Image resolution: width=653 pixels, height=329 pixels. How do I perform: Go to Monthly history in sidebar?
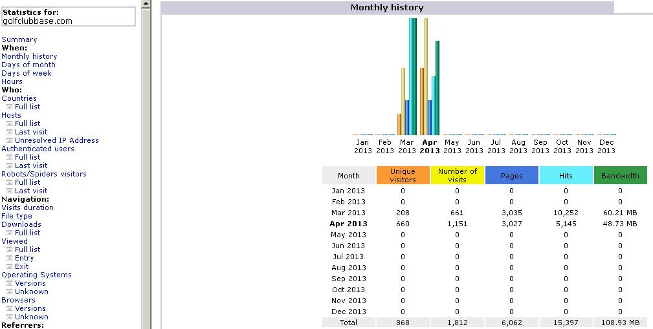coord(29,56)
